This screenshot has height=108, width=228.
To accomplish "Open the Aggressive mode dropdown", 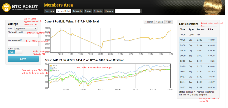I will (26, 28).
